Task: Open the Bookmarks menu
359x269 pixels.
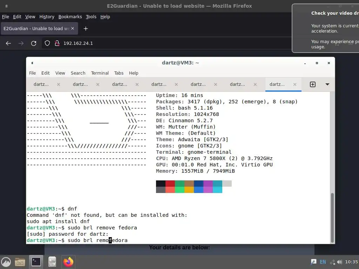Action: tap(70, 17)
